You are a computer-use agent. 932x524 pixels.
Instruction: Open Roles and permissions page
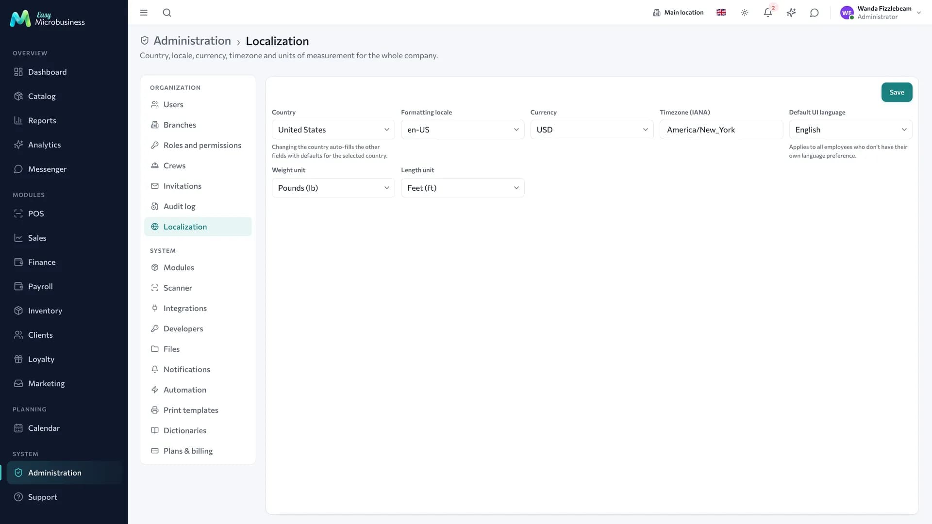(198, 145)
